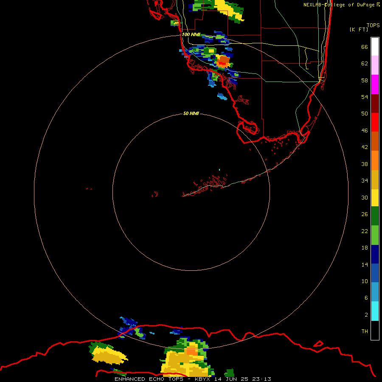The image size is (382, 382).
Task: Click the 30 legend value
Action: click(365, 197)
